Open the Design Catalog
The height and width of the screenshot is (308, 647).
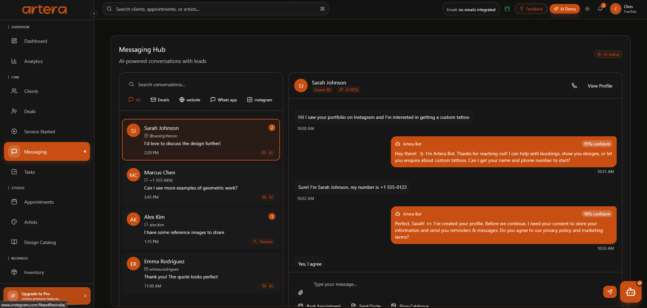[47, 242]
